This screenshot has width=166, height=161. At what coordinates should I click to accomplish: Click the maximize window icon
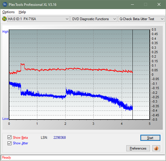point(146,4)
